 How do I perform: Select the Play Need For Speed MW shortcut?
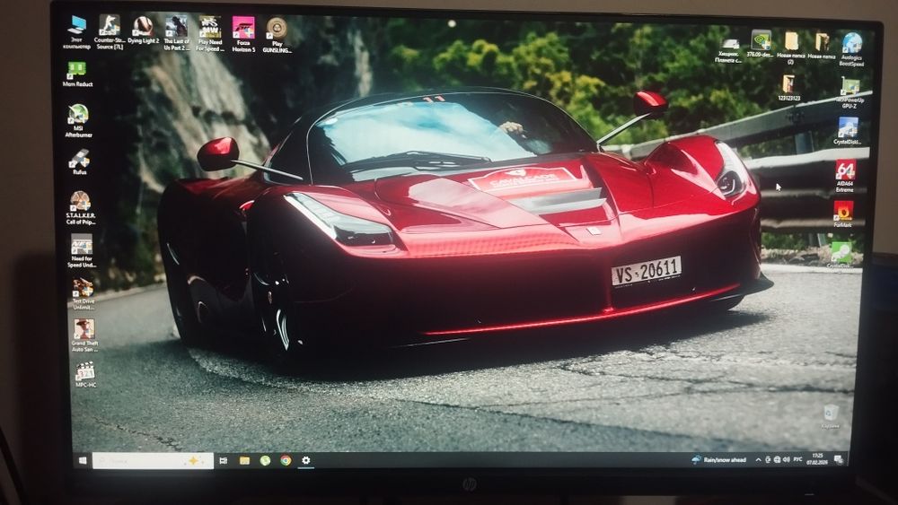209,34
